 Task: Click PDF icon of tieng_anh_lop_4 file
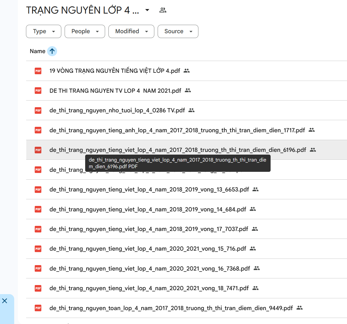(38, 130)
